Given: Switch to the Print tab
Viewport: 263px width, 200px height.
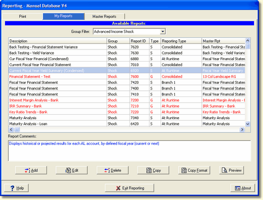Looking at the screenshot, I should (x=22, y=16).
